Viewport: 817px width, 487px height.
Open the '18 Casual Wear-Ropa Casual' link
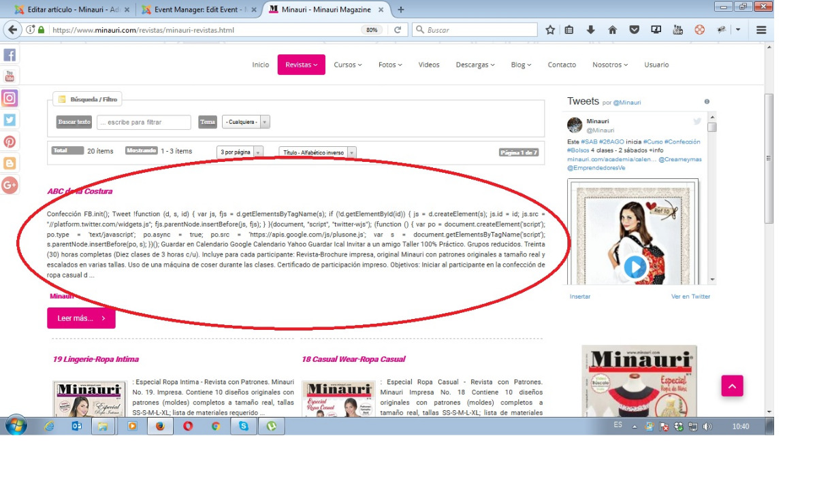pos(353,359)
